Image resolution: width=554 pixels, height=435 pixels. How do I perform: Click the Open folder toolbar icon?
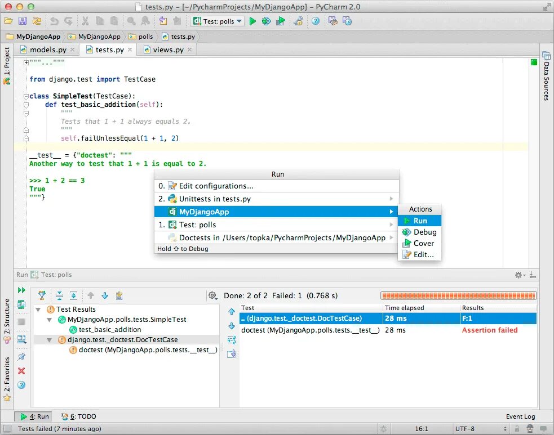coord(8,21)
